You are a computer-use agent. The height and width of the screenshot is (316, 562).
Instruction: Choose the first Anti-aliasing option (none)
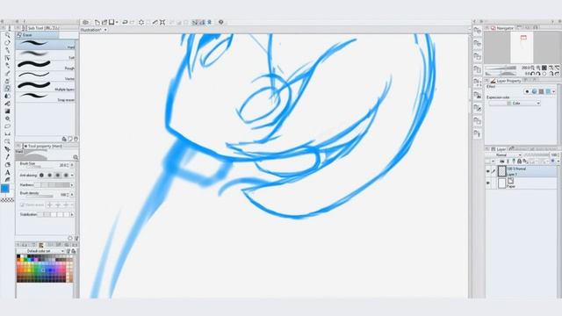[x=41, y=176]
